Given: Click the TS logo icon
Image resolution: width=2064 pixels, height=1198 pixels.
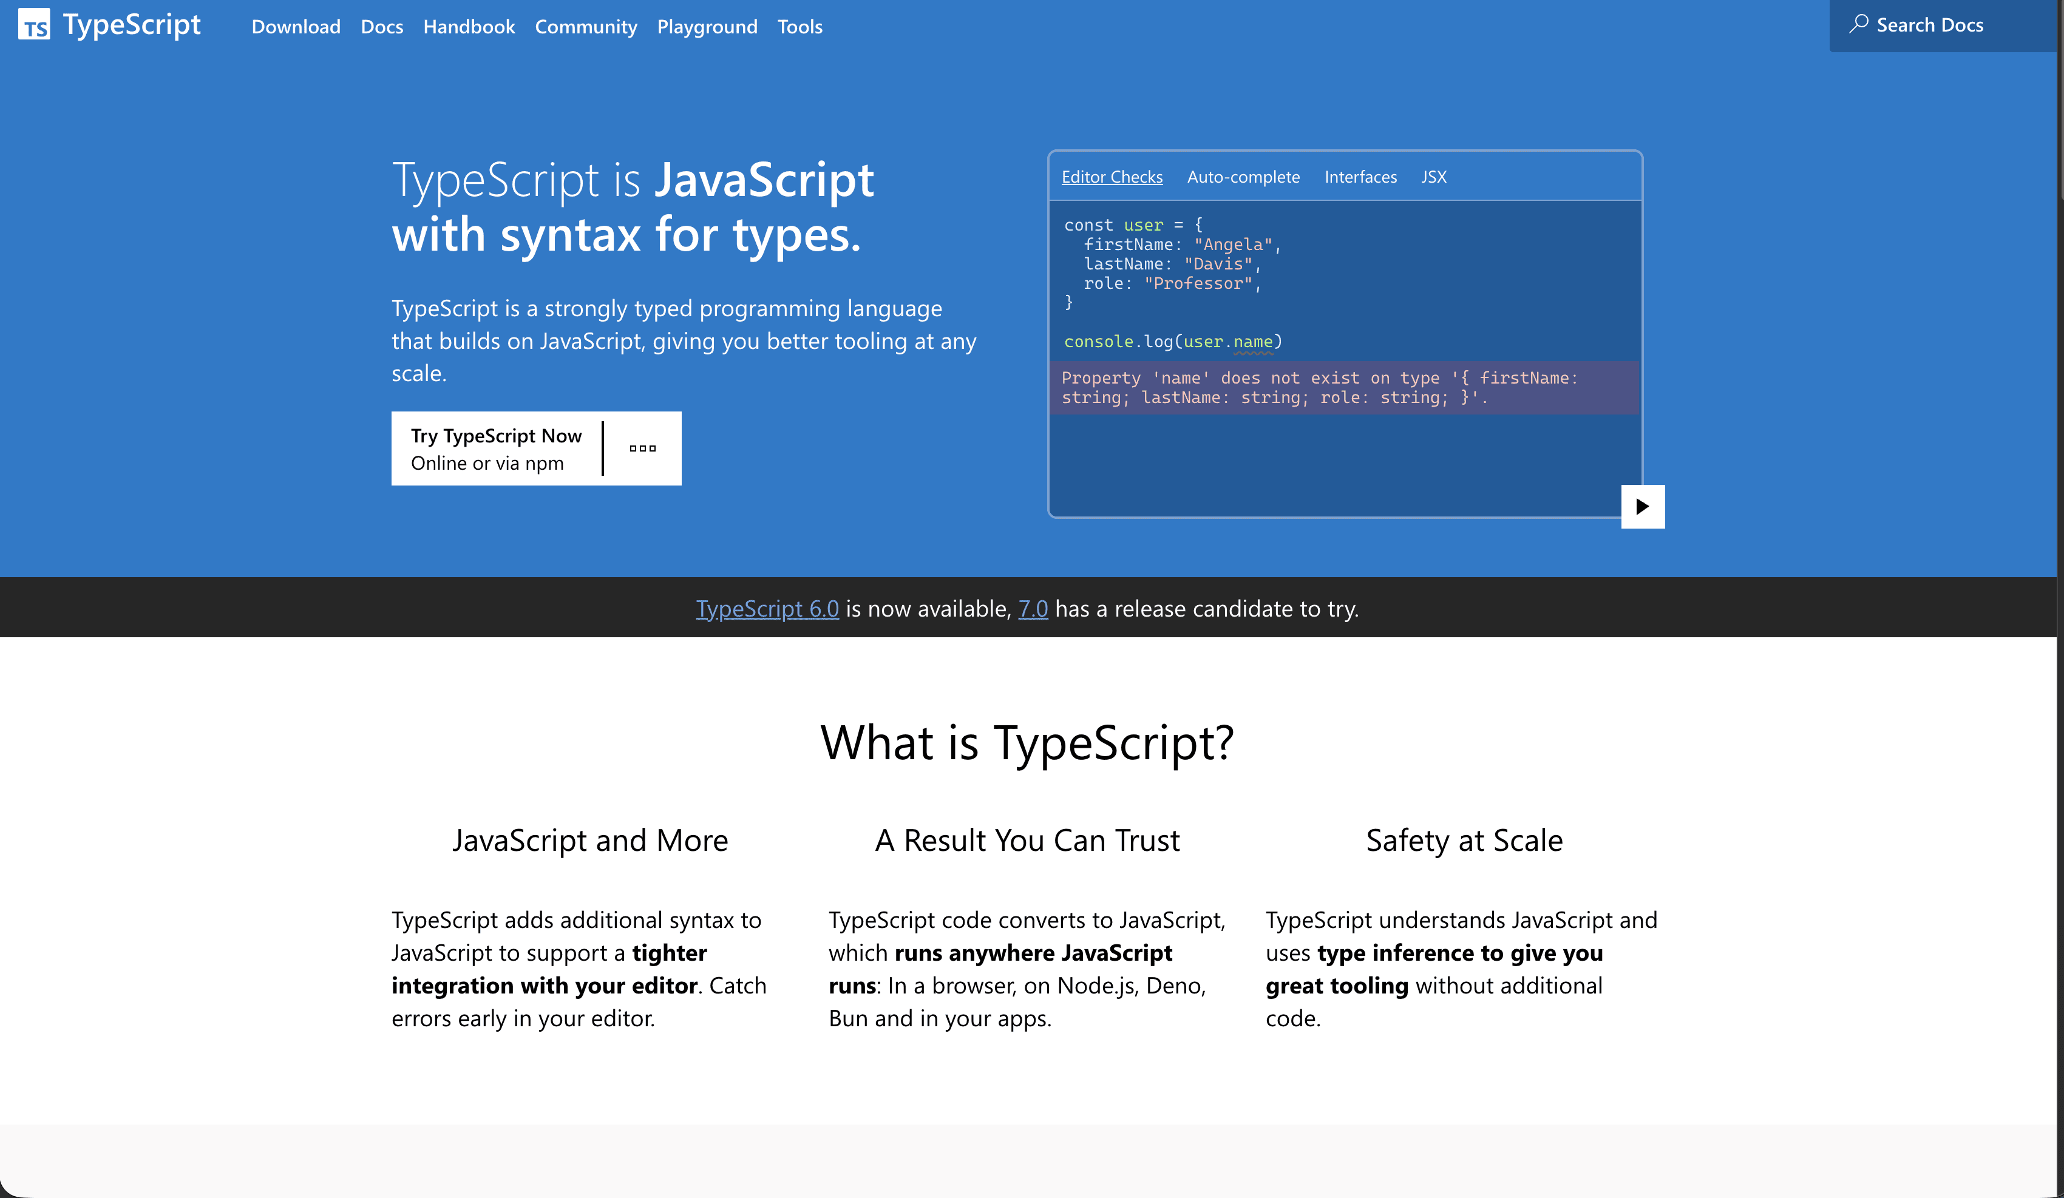Looking at the screenshot, I should pos(33,24).
